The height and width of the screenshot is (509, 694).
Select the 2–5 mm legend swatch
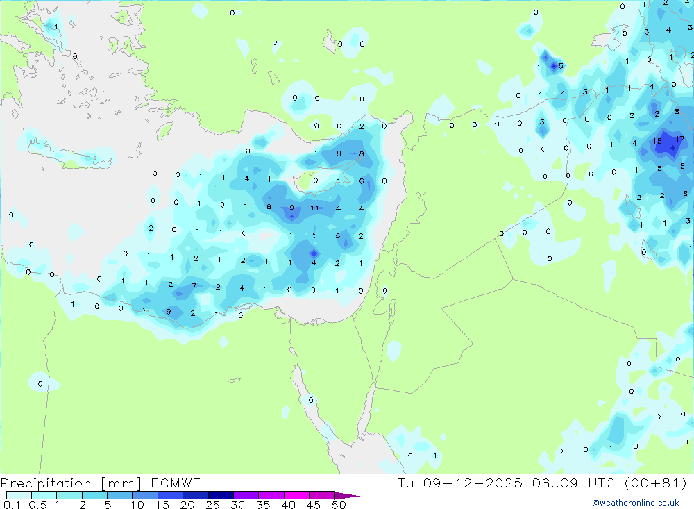pyautogui.click(x=94, y=495)
